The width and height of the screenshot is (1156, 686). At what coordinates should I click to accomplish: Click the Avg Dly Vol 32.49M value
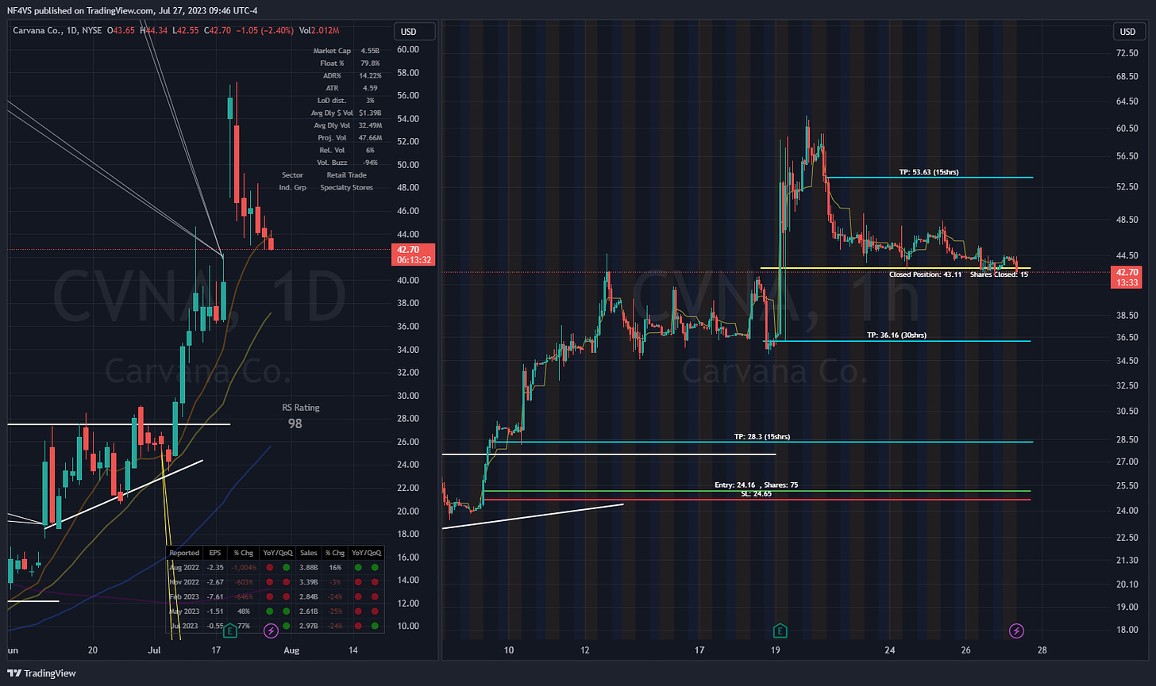[370, 125]
